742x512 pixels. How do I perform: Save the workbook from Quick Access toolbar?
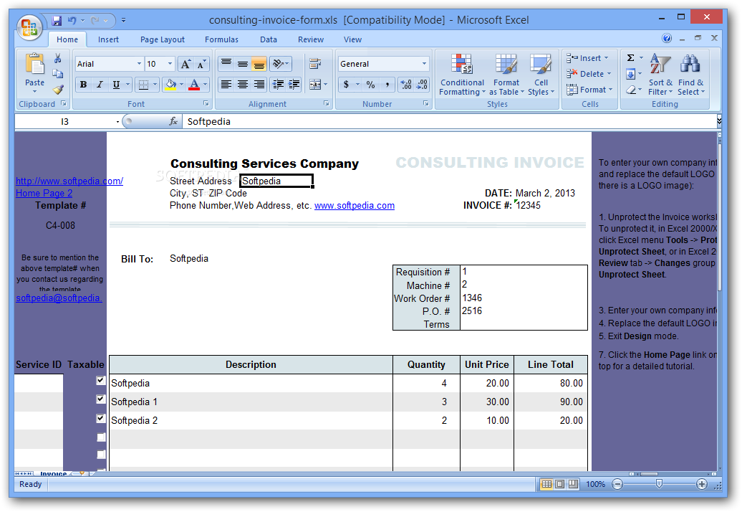(57, 20)
